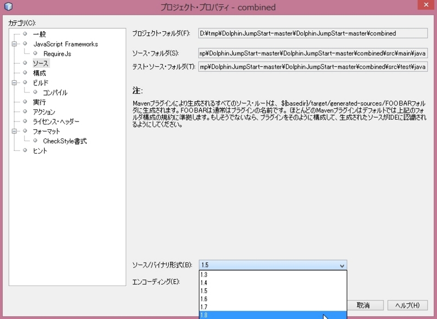The image size is (437, 319).
Task: Click the bullet icon beside CheckStyle書式
Action: click(x=35, y=141)
